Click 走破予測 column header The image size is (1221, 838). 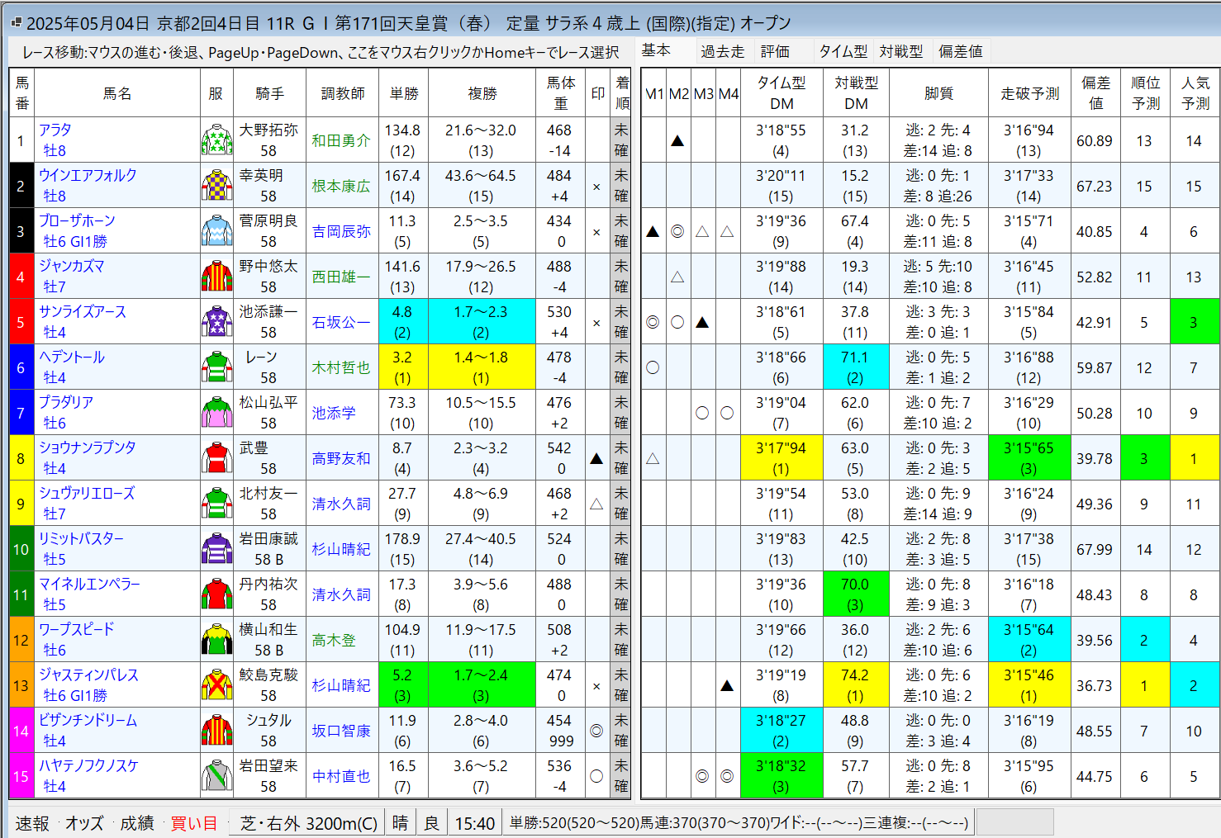pos(1029,93)
